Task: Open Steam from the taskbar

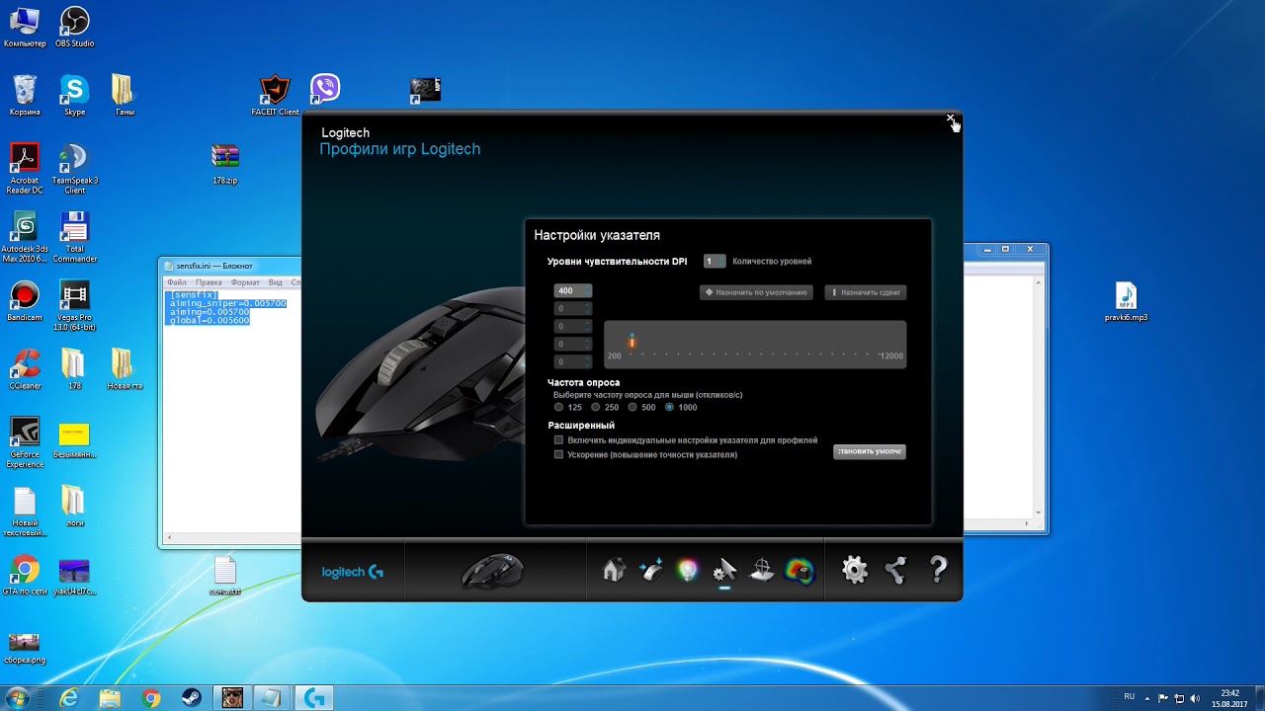Action: pyautogui.click(x=193, y=698)
